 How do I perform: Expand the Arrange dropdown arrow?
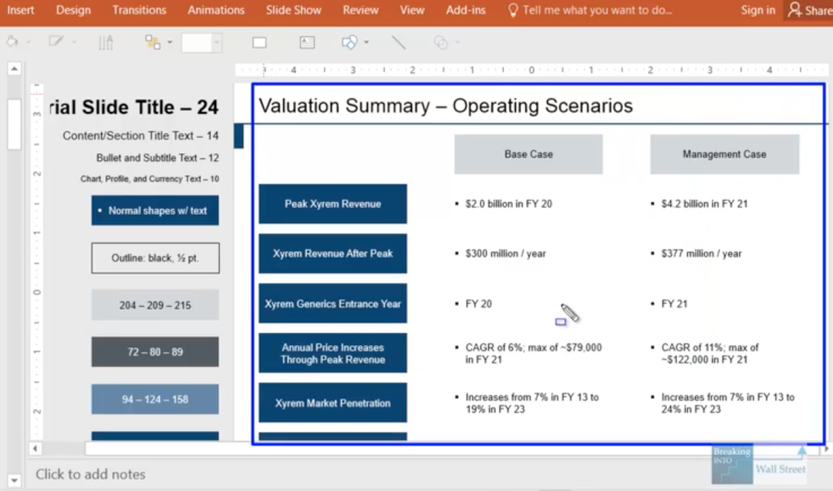170,42
